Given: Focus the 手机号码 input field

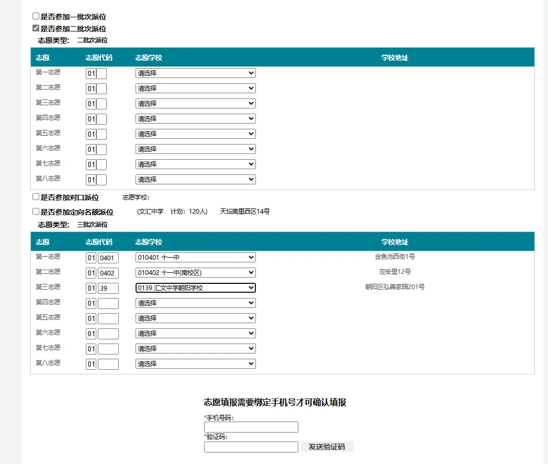Looking at the screenshot, I should tap(251, 427).
